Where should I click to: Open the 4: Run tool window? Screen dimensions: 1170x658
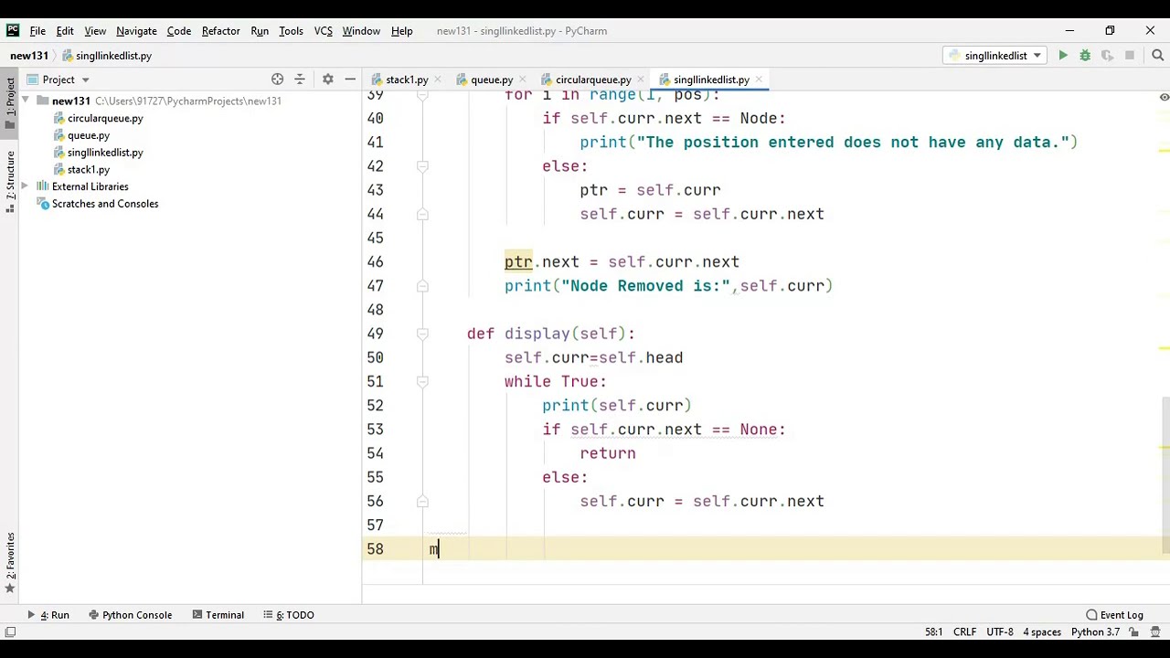pos(49,615)
